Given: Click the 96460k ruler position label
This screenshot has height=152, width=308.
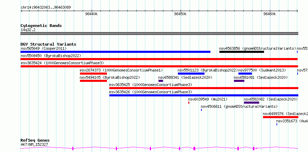Looking at the screenshot, I should pos(270,14).
